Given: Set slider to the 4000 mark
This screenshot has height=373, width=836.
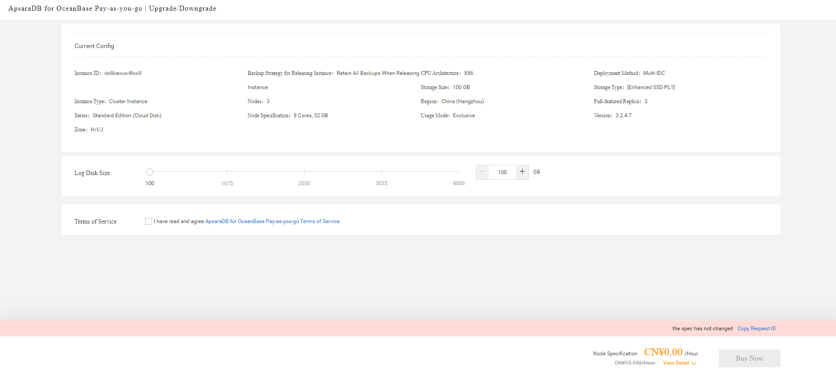Looking at the screenshot, I should click(458, 172).
